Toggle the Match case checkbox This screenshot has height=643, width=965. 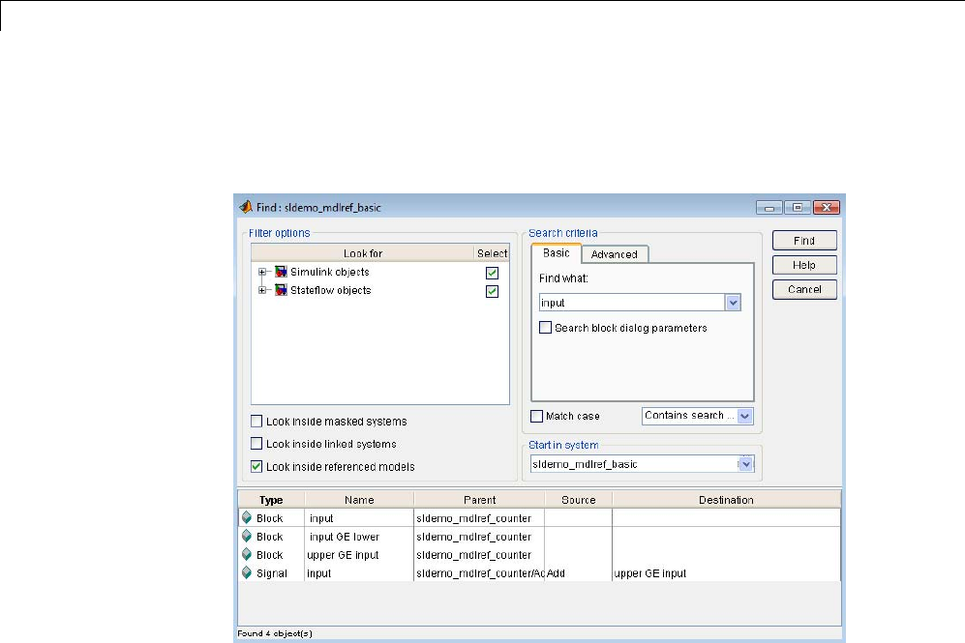click(x=536, y=416)
